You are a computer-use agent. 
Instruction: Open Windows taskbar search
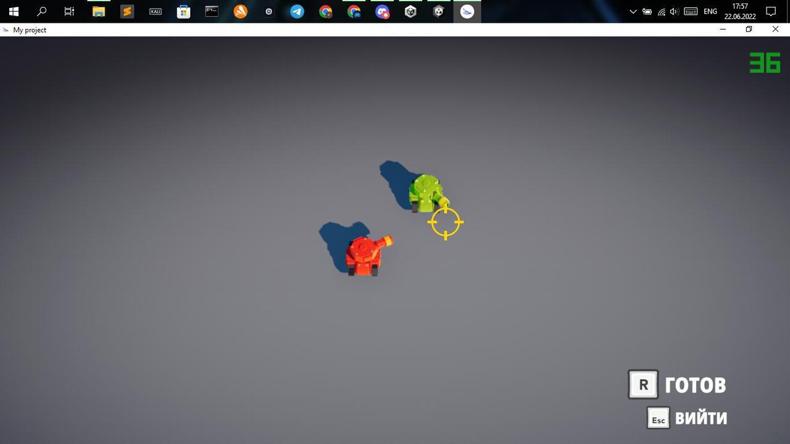tap(42, 11)
